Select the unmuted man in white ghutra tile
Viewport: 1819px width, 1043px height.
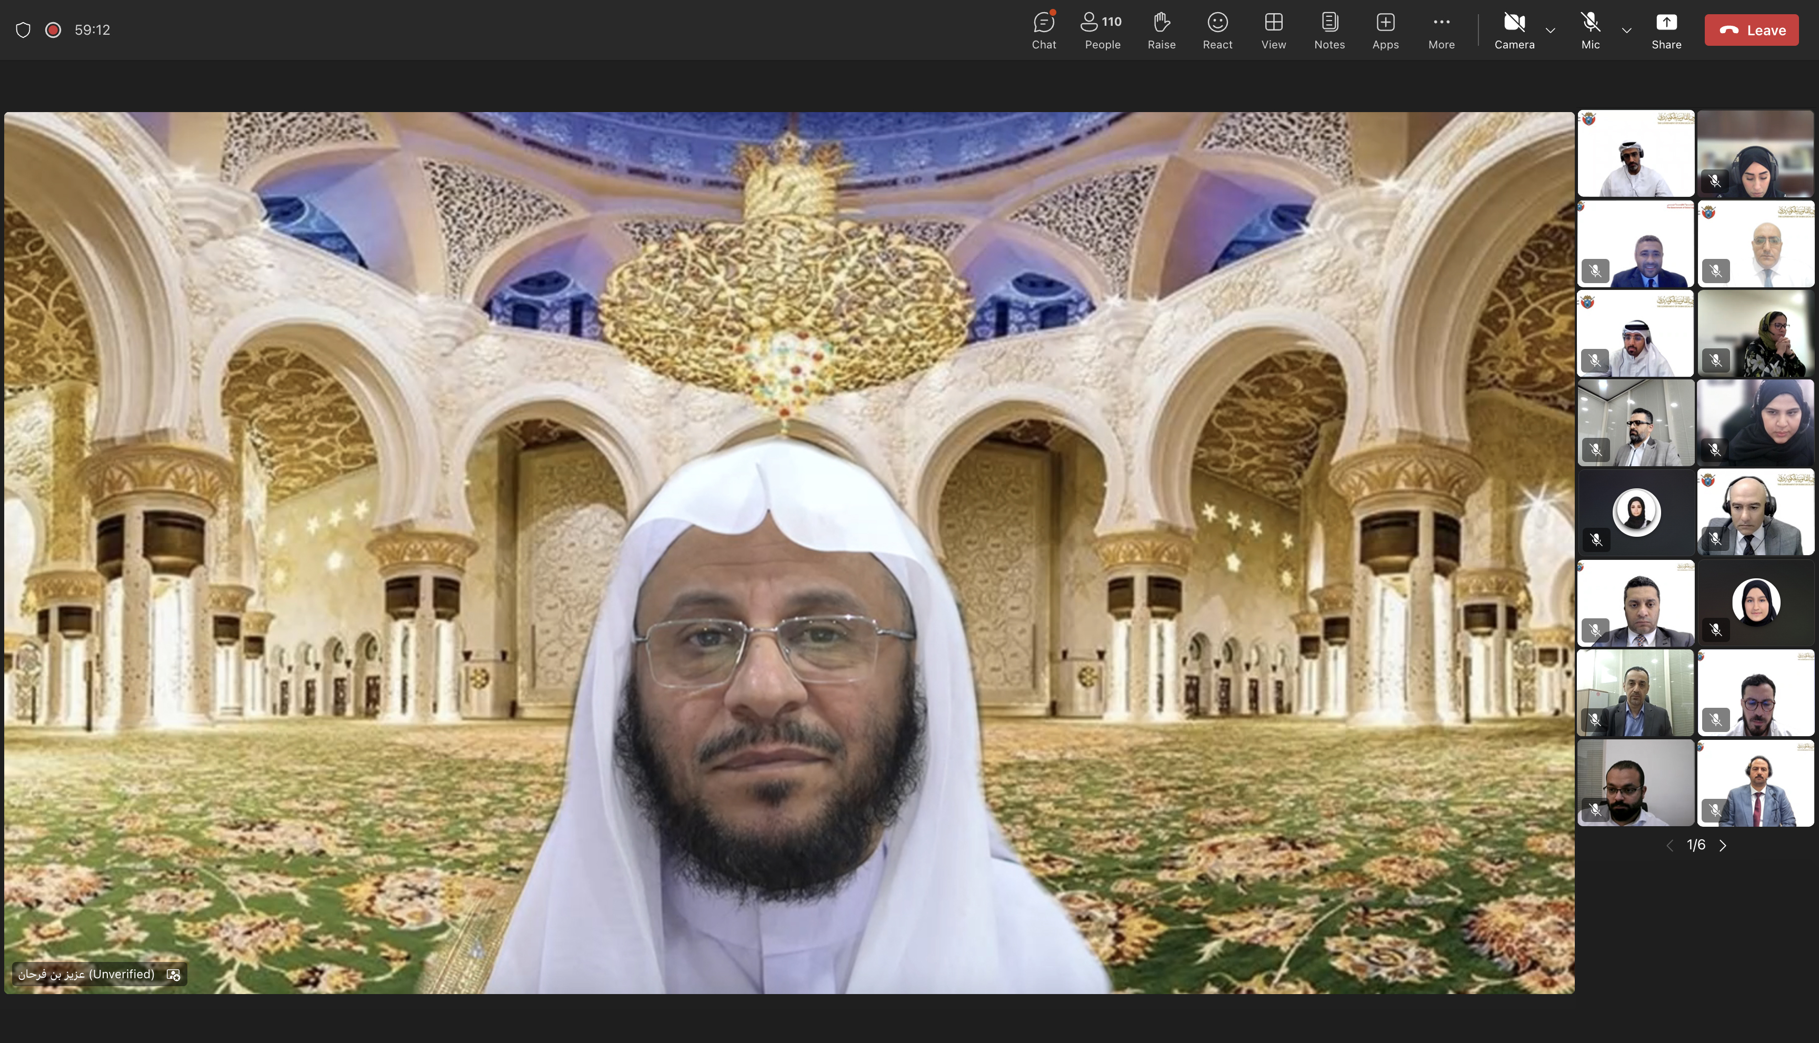pyautogui.click(x=1636, y=153)
